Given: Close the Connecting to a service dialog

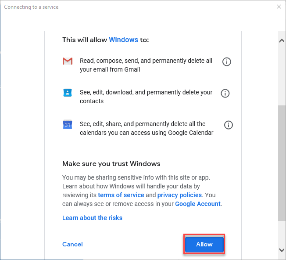Looking at the screenshot, I should (x=279, y=7).
